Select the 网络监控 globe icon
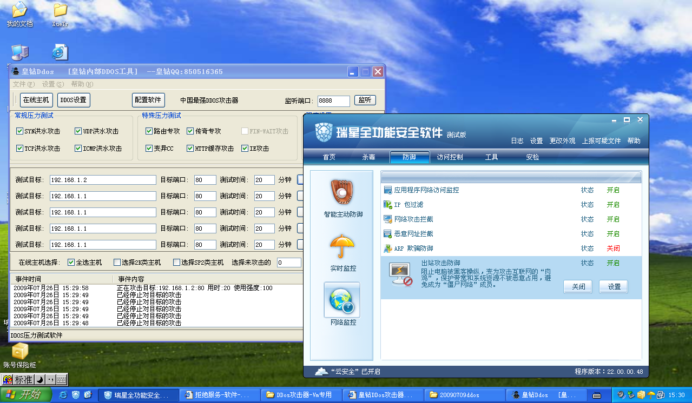 342,300
